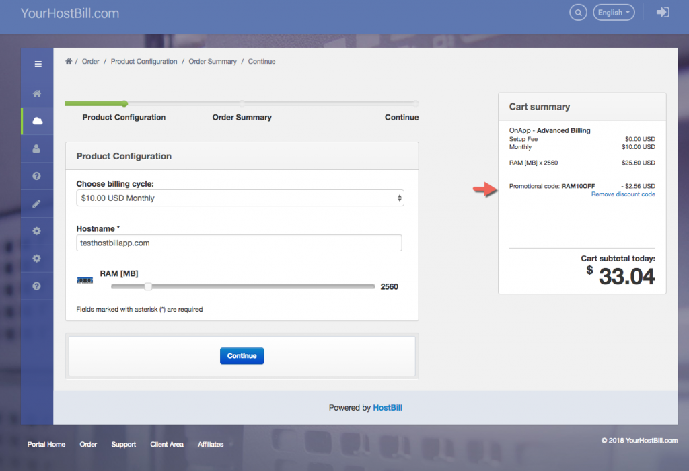Click the Product Configuration progress step marker
This screenshot has height=471, width=689.
pos(124,103)
